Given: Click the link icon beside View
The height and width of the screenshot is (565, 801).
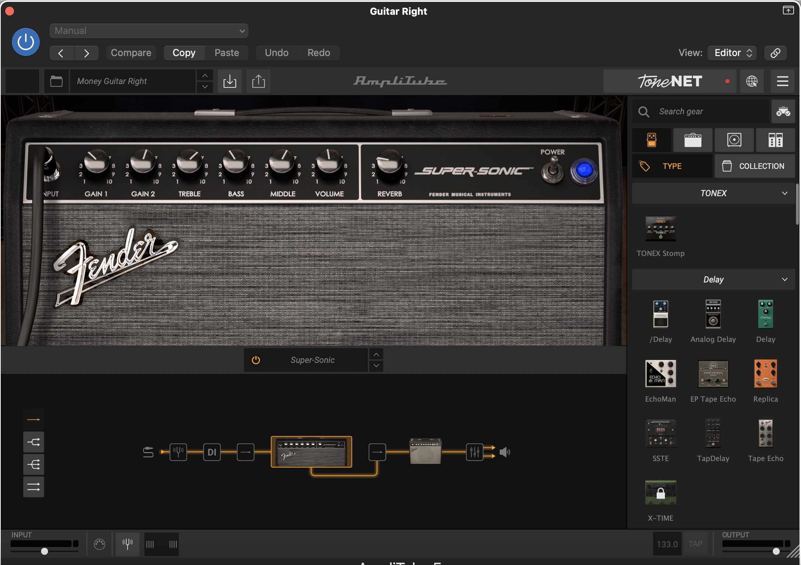Looking at the screenshot, I should pos(775,53).
